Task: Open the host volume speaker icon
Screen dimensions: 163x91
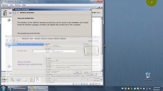Action: tap(150, 88)
